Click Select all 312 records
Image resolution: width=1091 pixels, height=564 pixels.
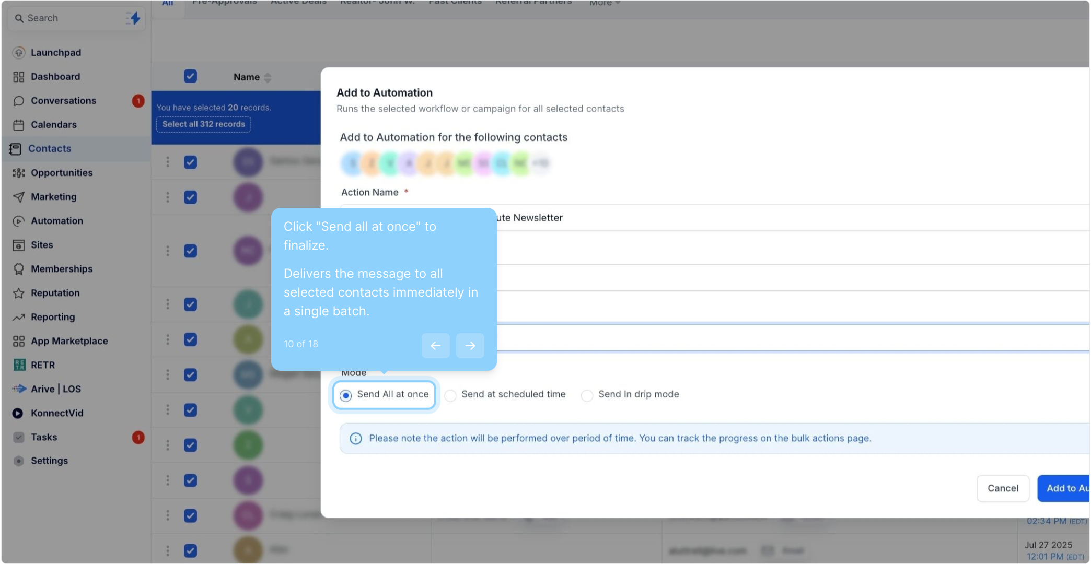tap(203, 124)
